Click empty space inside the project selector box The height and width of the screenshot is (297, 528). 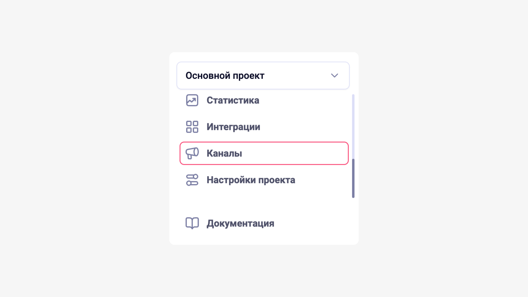tap(297, 76)
